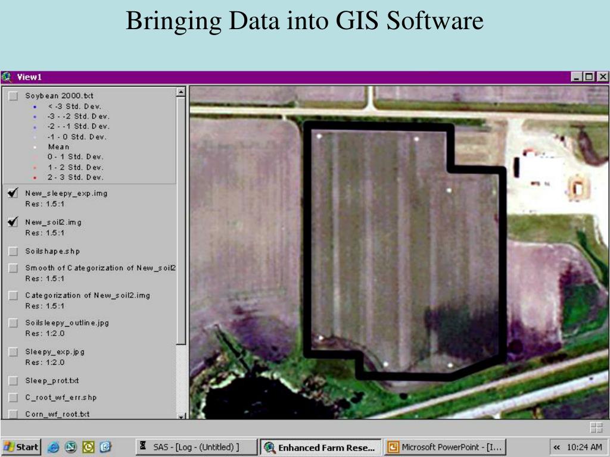The image size is (610, 457).
Task: Click the legend scrollbar up arrow
Action: tap(181, 92)
